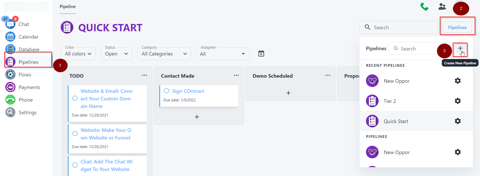Click the Pipelines button at top right
This screenshot has height=176, width=480.
457,27
